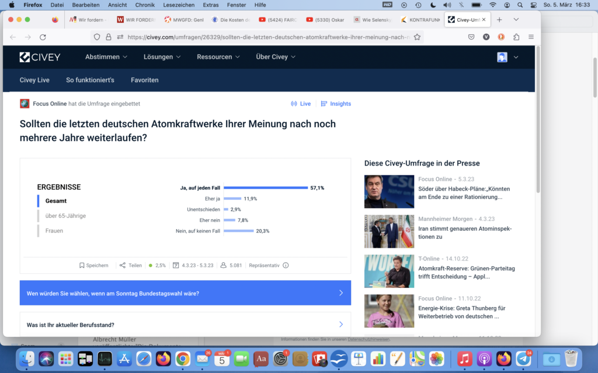This screenshot has width=598, height=373.
Task: Open the Bundestagswahl Sonntag question banner
Action: [185, 293]
